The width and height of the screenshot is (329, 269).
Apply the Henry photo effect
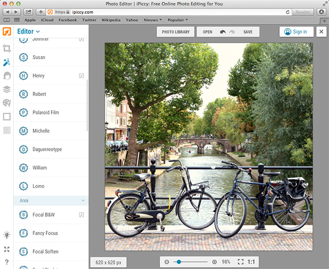point(51,76)
